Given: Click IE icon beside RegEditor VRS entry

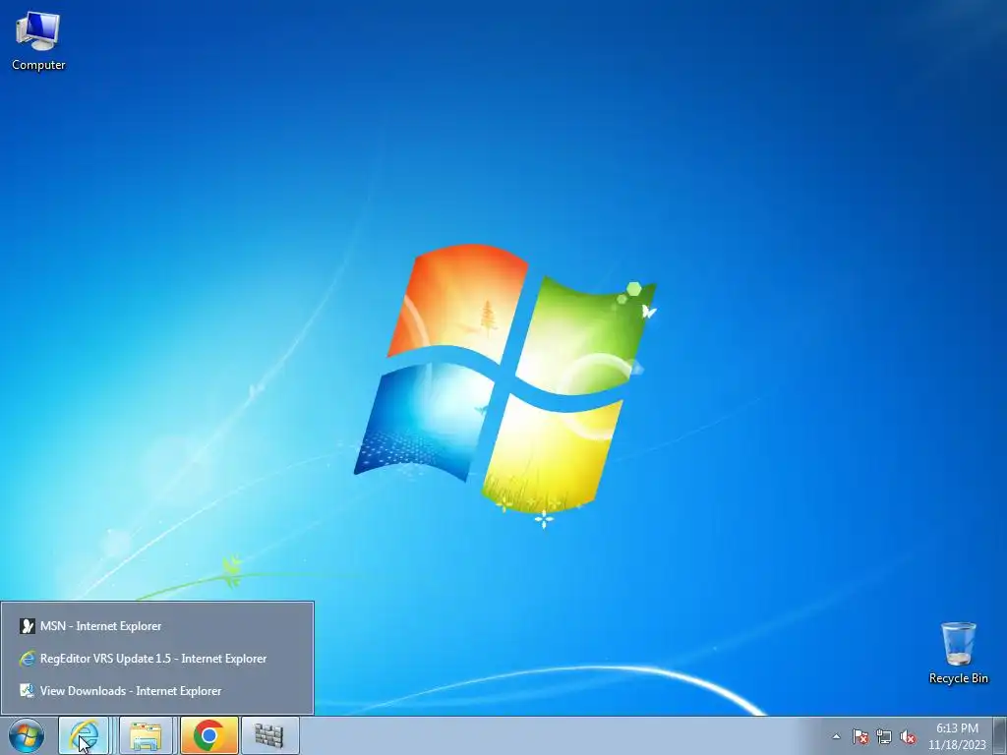Looking at the screenshot, I should click(x=27, y=658).
